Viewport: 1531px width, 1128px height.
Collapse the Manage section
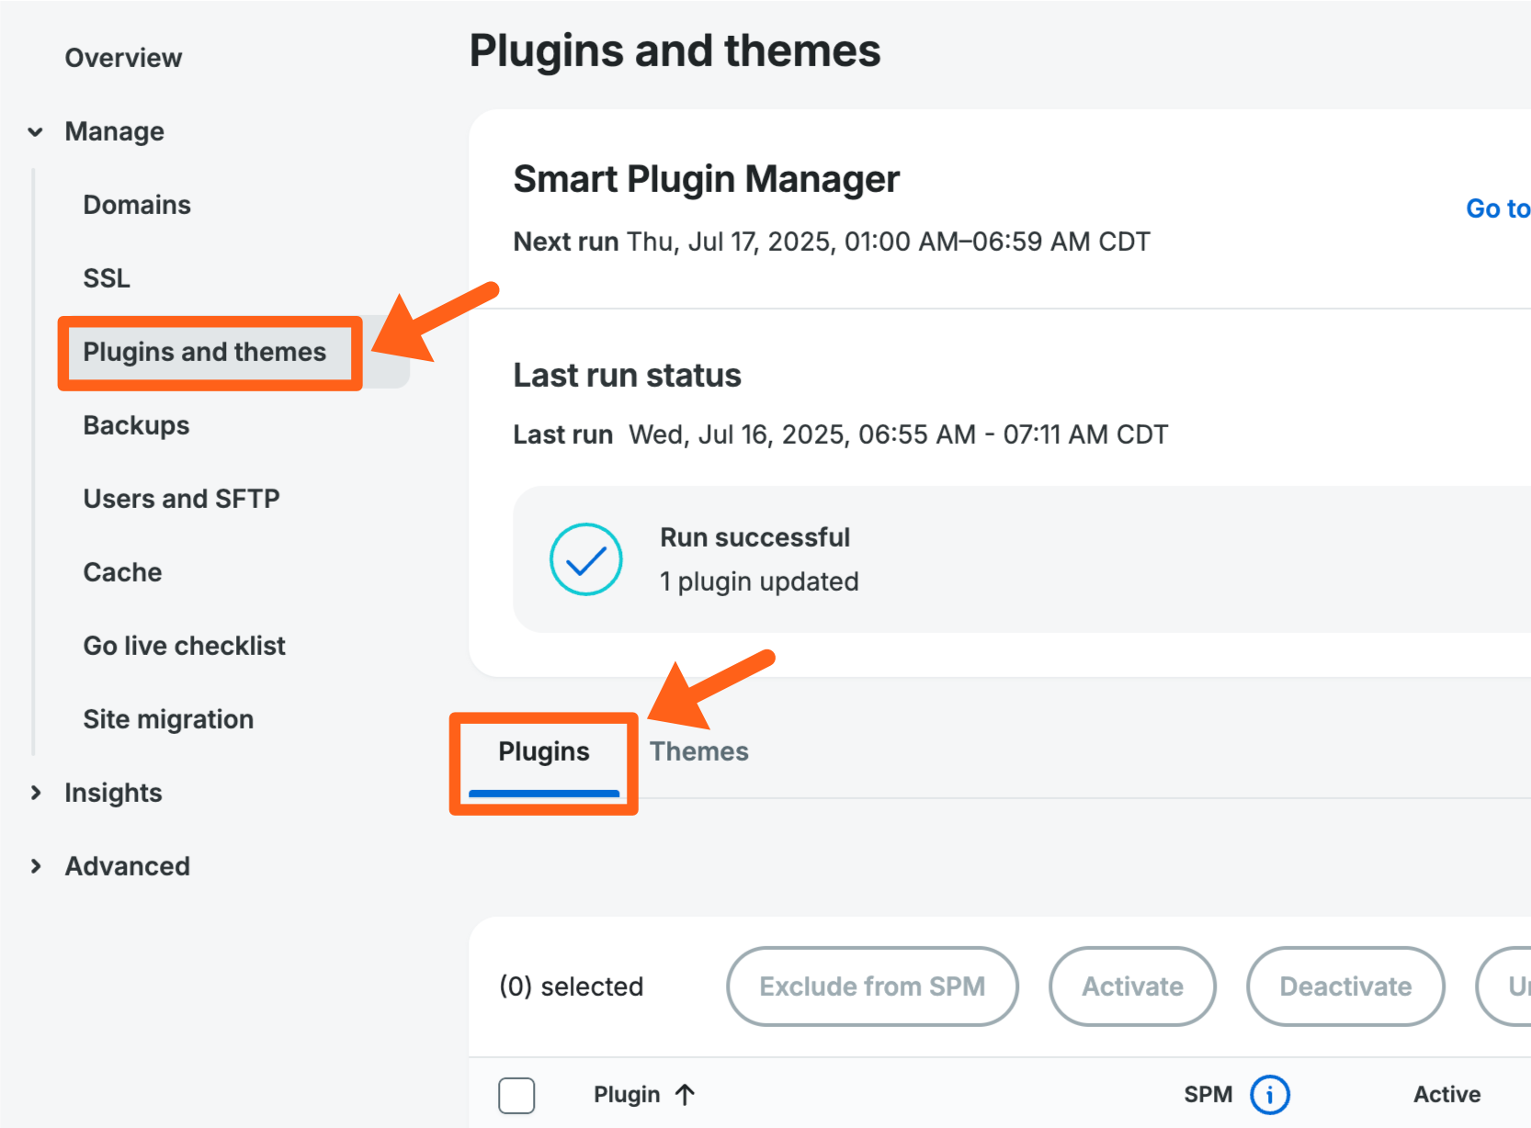36,131
